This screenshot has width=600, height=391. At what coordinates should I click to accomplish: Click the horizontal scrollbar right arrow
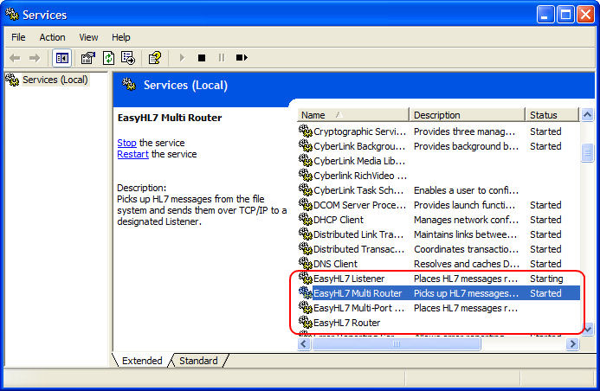(572, 344)
